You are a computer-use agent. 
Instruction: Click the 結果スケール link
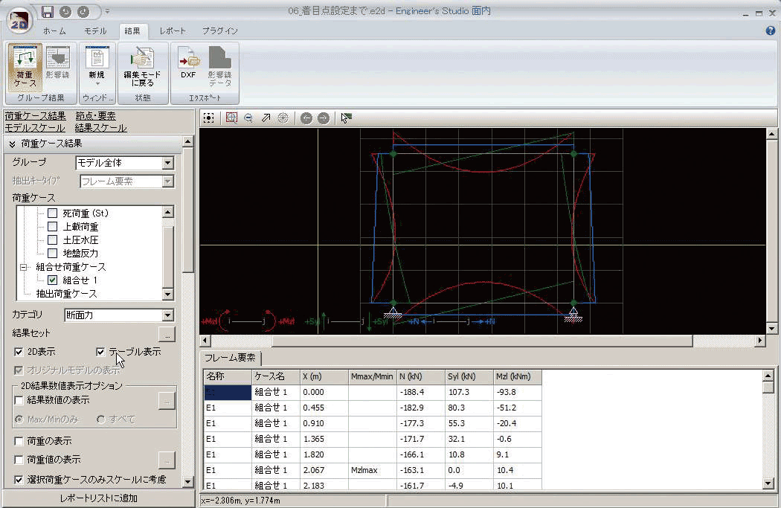tap(100, 128)
